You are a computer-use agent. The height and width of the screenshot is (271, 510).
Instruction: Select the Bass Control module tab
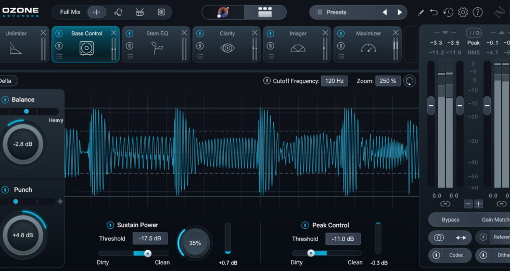(86, 44)
